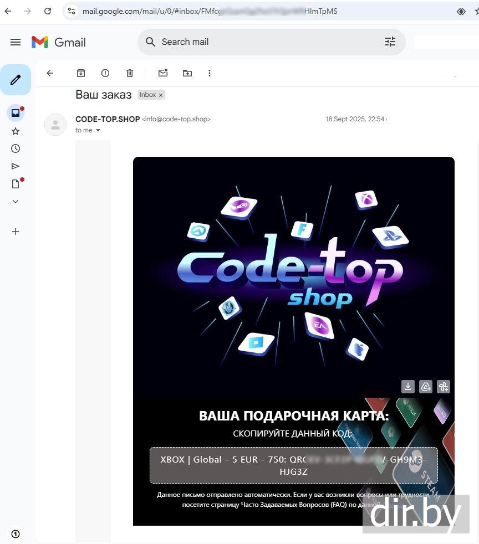Screen dimensions: 479x544
Task: Go back with the browser back arrow
Action: [8, 11]
